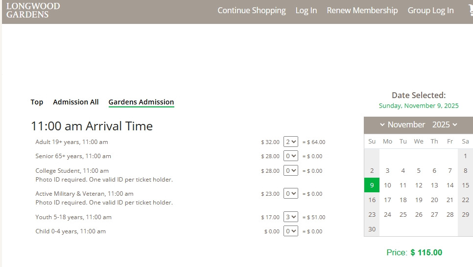Choose November 5 on calendar
This screenshot has height=267, width=473.
pyautogui.click(x=419, y=171)
